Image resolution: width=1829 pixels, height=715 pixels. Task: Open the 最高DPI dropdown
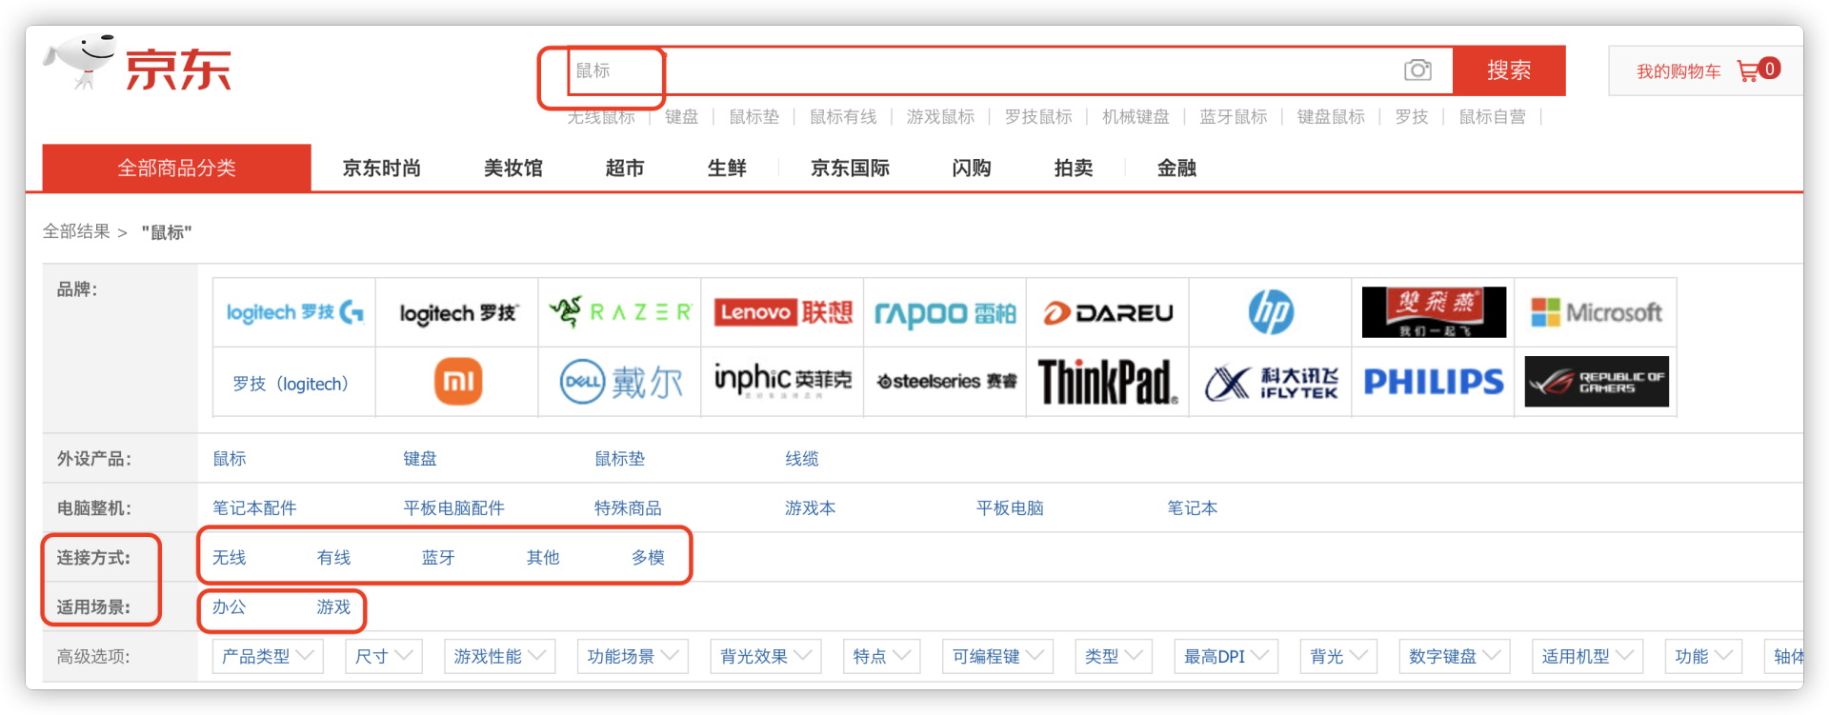(x=1226, y=656)
